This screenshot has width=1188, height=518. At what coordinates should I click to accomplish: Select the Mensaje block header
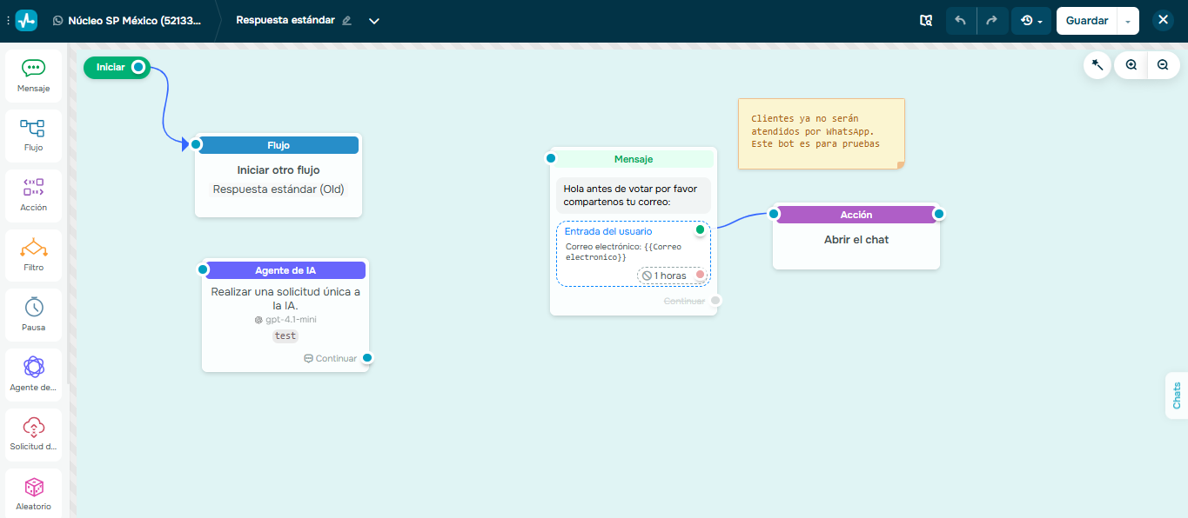click(x=634, y=159)
